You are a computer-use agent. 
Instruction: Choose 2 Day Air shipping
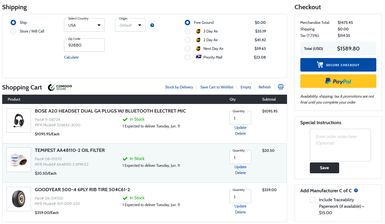[x=187, y=40]
